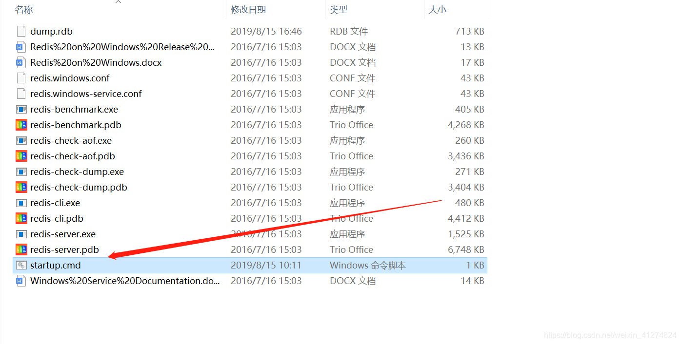Click the 应用程序 type of redis-cli.exe

pos(347,203)
